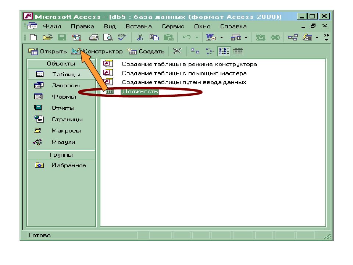Screen dimensions: 353x265
Task: Collapse the Группы header bar
Action: 61,155
